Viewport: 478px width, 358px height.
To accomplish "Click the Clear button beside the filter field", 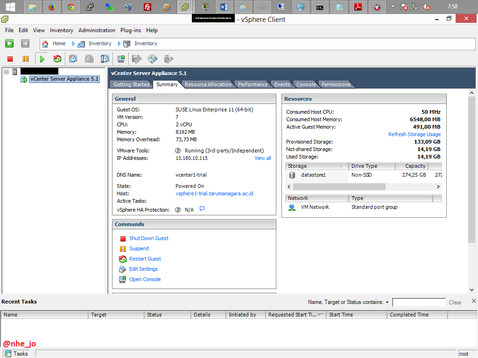I will [x=455, y=303].
